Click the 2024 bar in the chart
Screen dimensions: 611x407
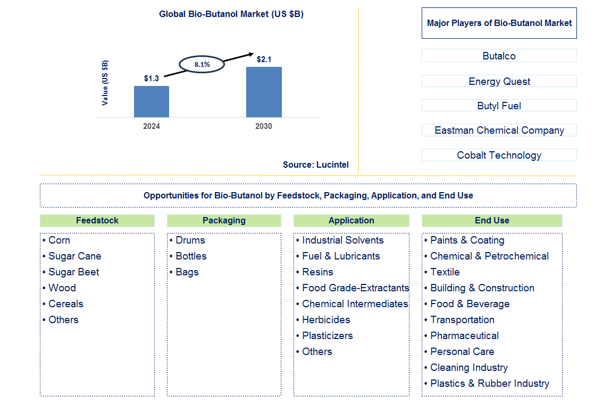point(152,101)
